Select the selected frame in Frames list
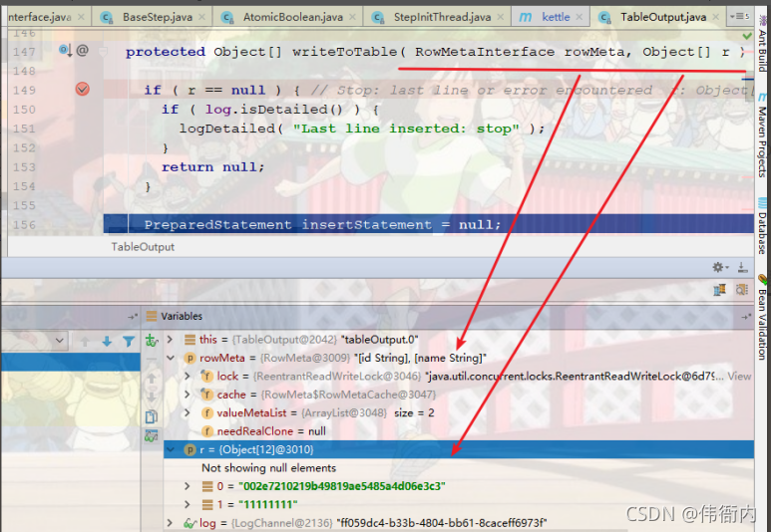 pyautogui.click(x=71, y=362)
